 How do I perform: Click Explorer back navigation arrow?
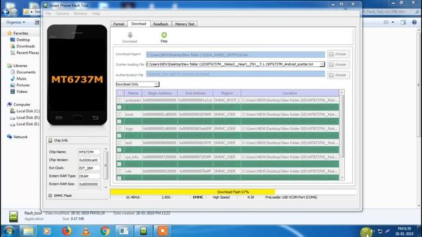click(6, 12)
